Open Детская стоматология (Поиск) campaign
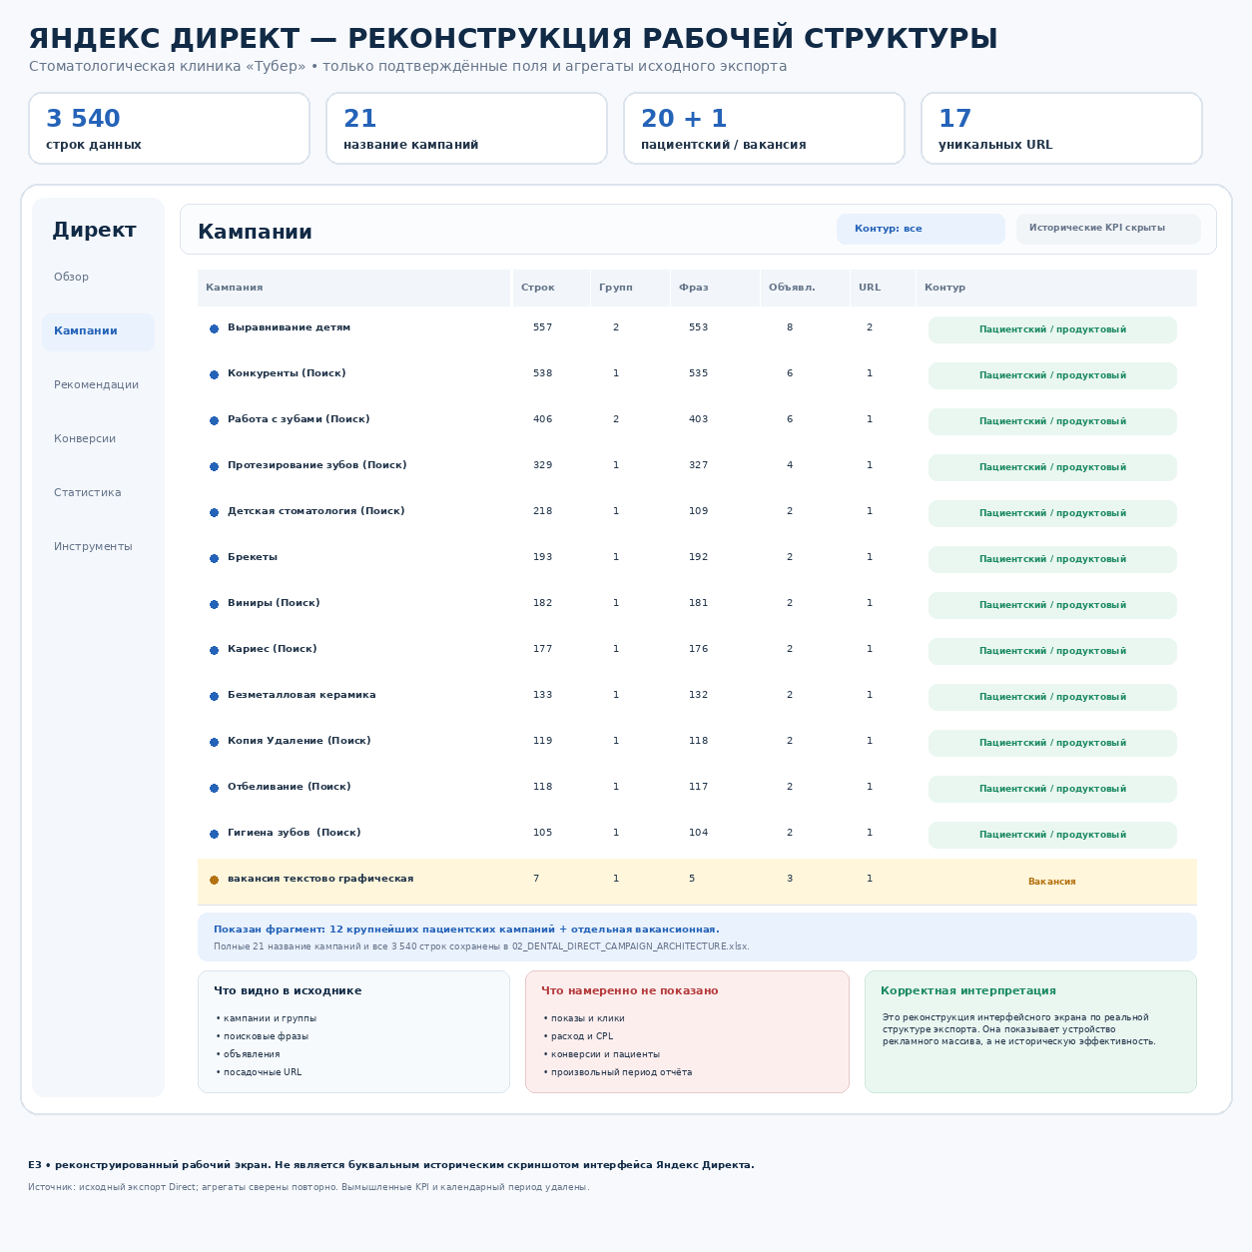 click(315, 511)
